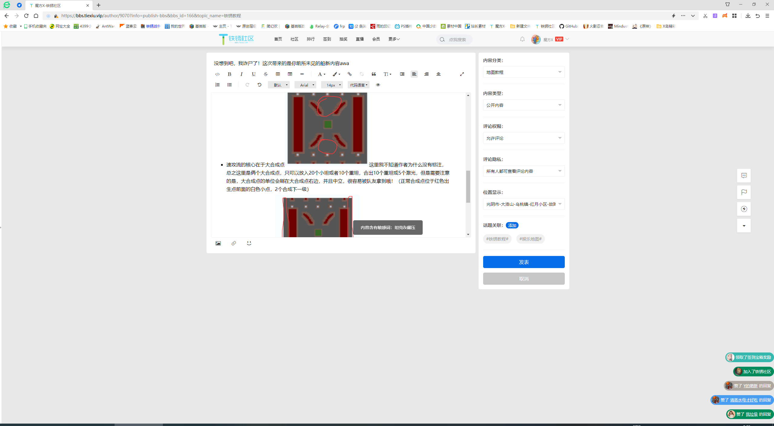Image resolution: width=774 pixels, height=426 pixels.
Task: Click the blue 发表 publish button
Action: pos(524,262)
